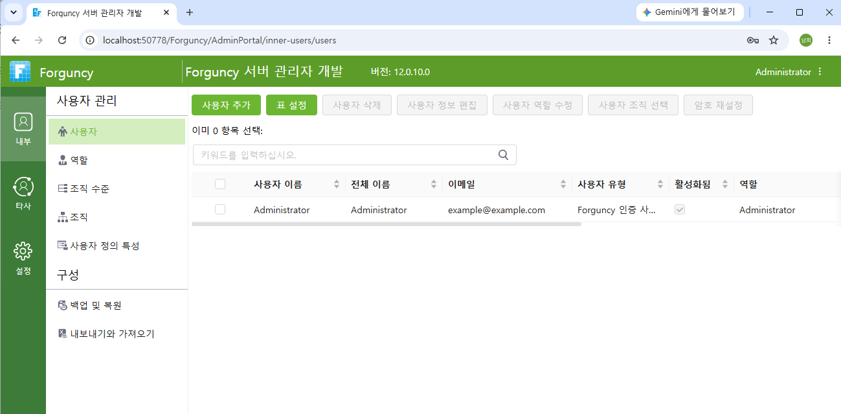841x414 pixels.
Task: Click the 표 설정 button
Action: 291,105
